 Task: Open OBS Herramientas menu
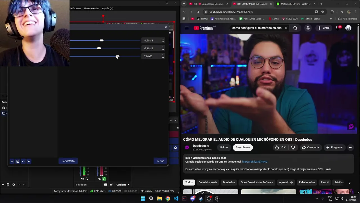pos(91,8)
